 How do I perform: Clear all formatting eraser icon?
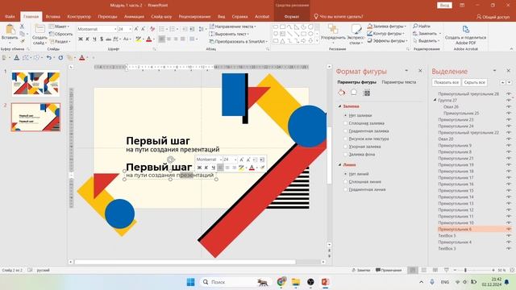[x=152, y=29]
